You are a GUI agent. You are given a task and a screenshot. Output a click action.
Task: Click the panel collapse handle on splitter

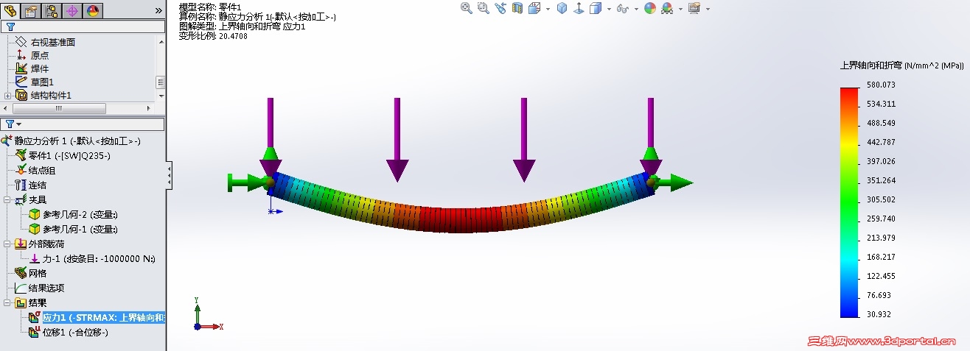(170, 174)
